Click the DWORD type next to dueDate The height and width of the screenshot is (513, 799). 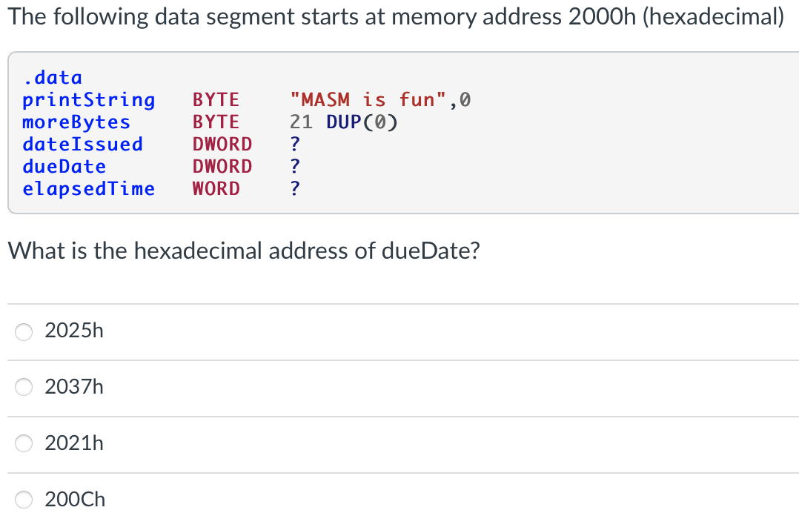(x=222, y=166)
